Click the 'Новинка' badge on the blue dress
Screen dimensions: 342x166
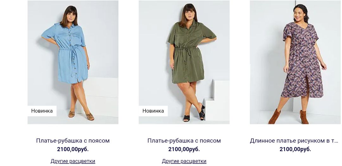click(42, 111)
